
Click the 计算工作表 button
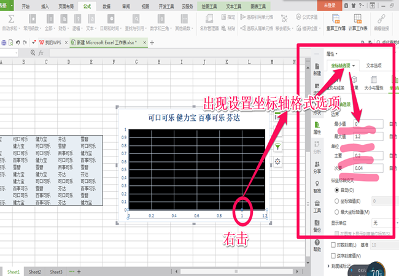(357, 22)
